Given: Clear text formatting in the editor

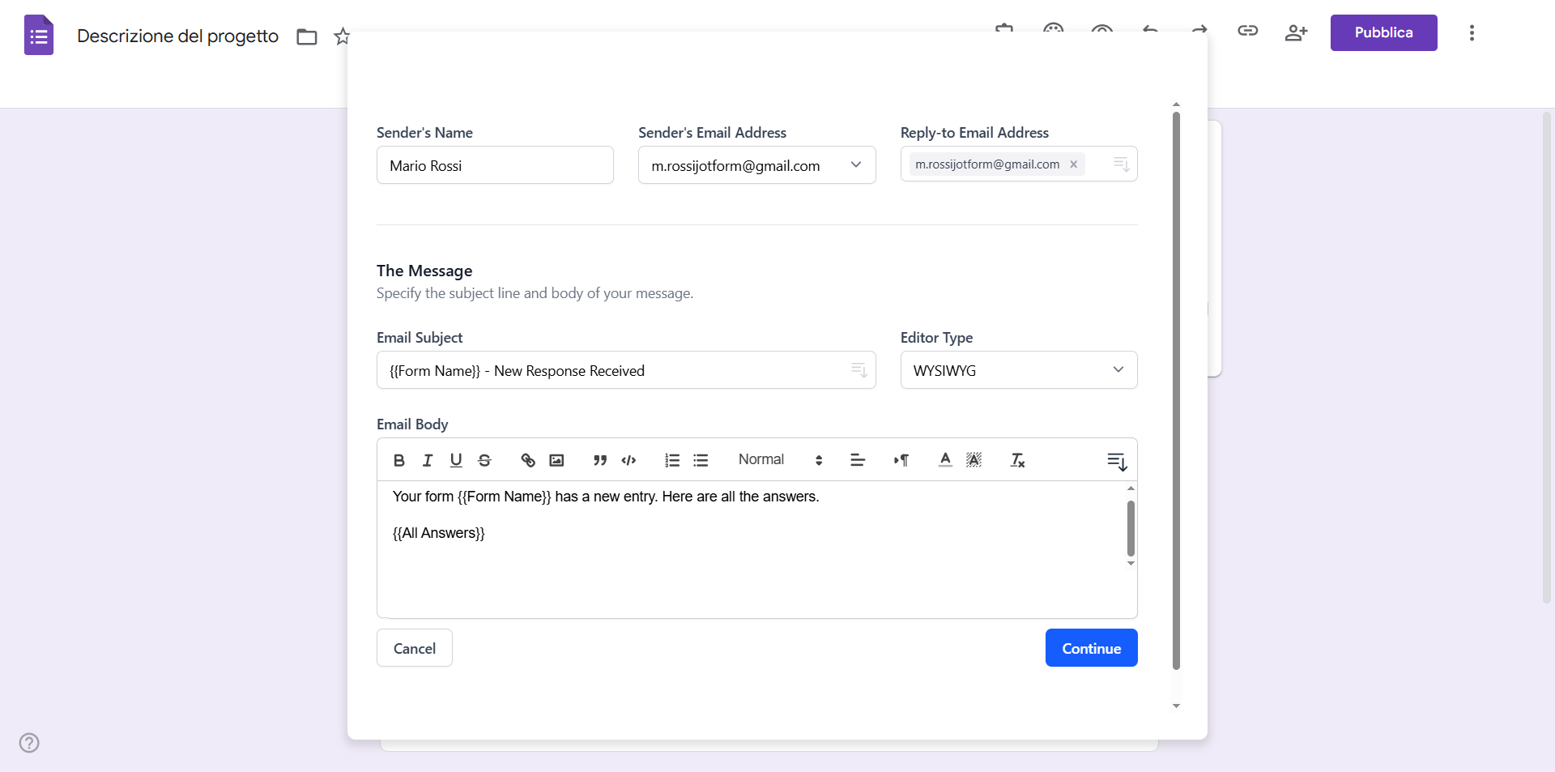Looking at the screenshot, I should tap(1017, 460).
